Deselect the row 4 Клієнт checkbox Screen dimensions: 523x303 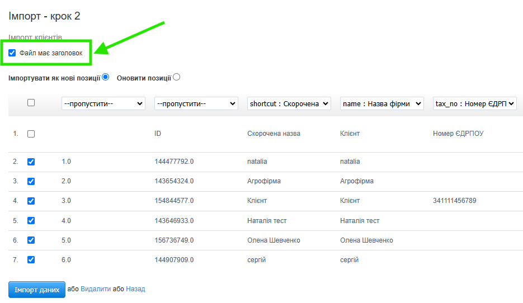pos(31,201)
